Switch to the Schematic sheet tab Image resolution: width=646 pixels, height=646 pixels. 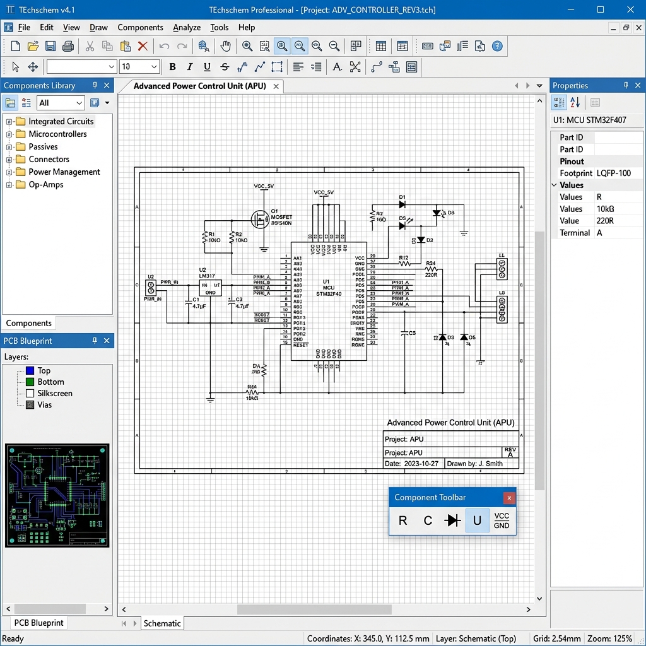[x=162, y=623]
